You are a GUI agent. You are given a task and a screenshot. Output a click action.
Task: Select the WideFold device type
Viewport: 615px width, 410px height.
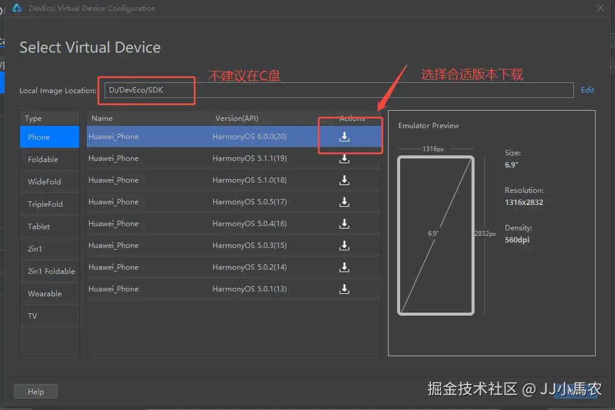click(49, 181)
